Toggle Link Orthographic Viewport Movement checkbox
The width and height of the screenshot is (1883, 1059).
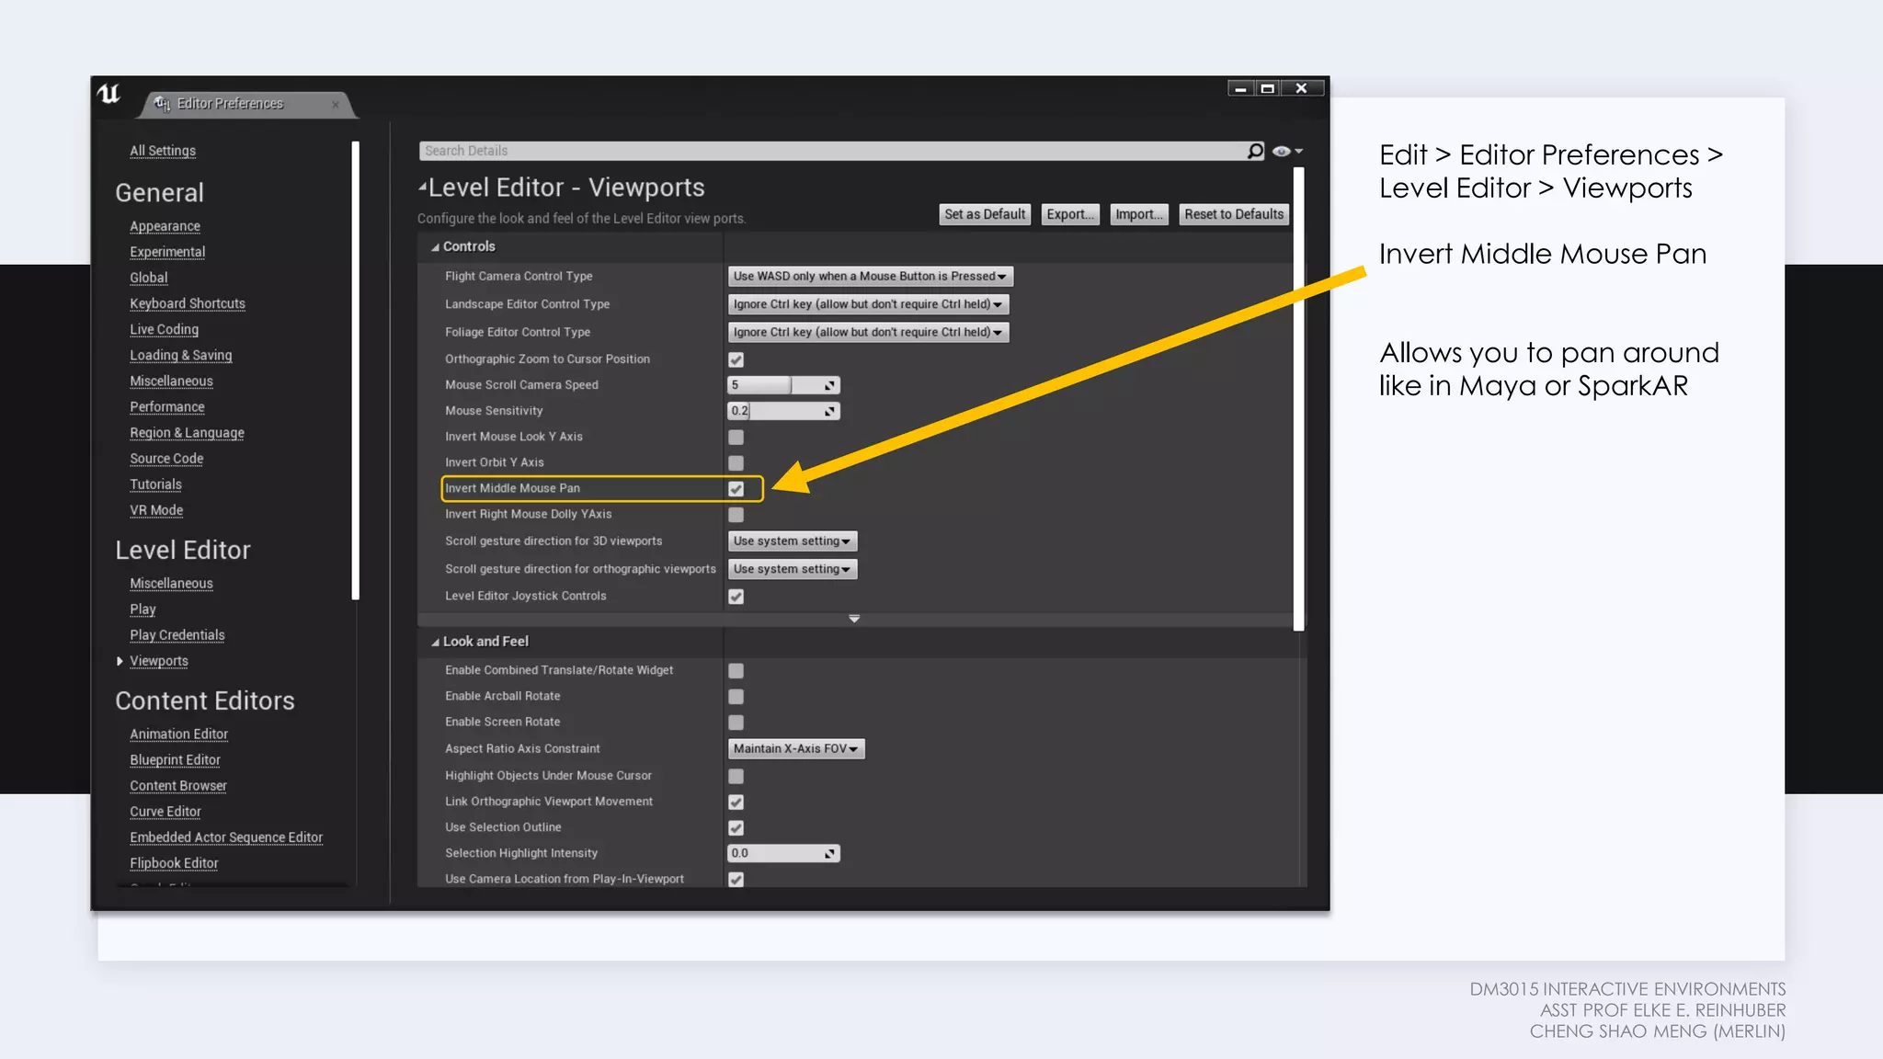[736, 803]
